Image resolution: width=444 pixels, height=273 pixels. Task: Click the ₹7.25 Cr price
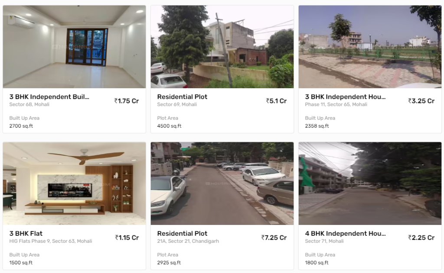click(274, 238)
